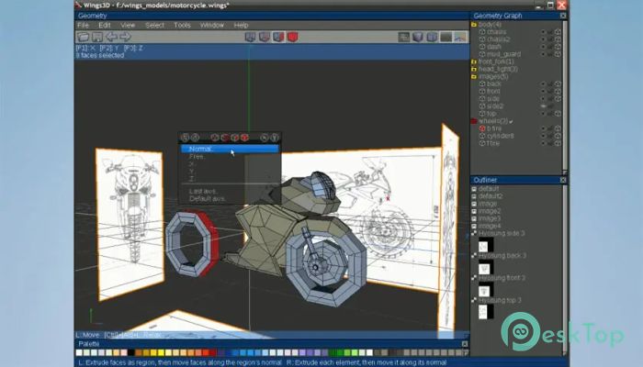Toggle lock on b tire row
The width and height of the screenshot is (643, 367).
(550, 128)
